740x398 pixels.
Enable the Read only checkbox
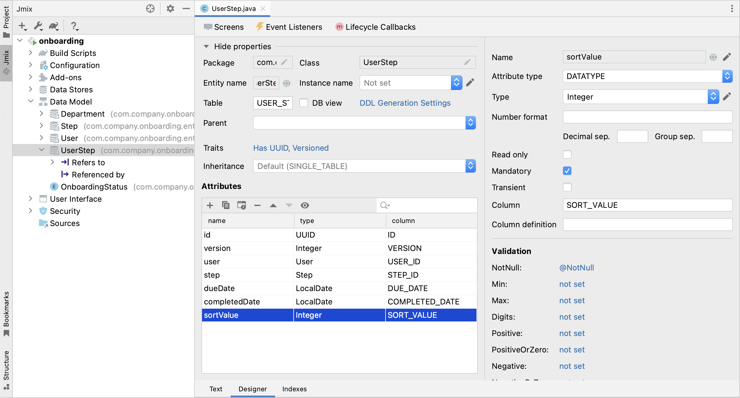pos(567,154)
